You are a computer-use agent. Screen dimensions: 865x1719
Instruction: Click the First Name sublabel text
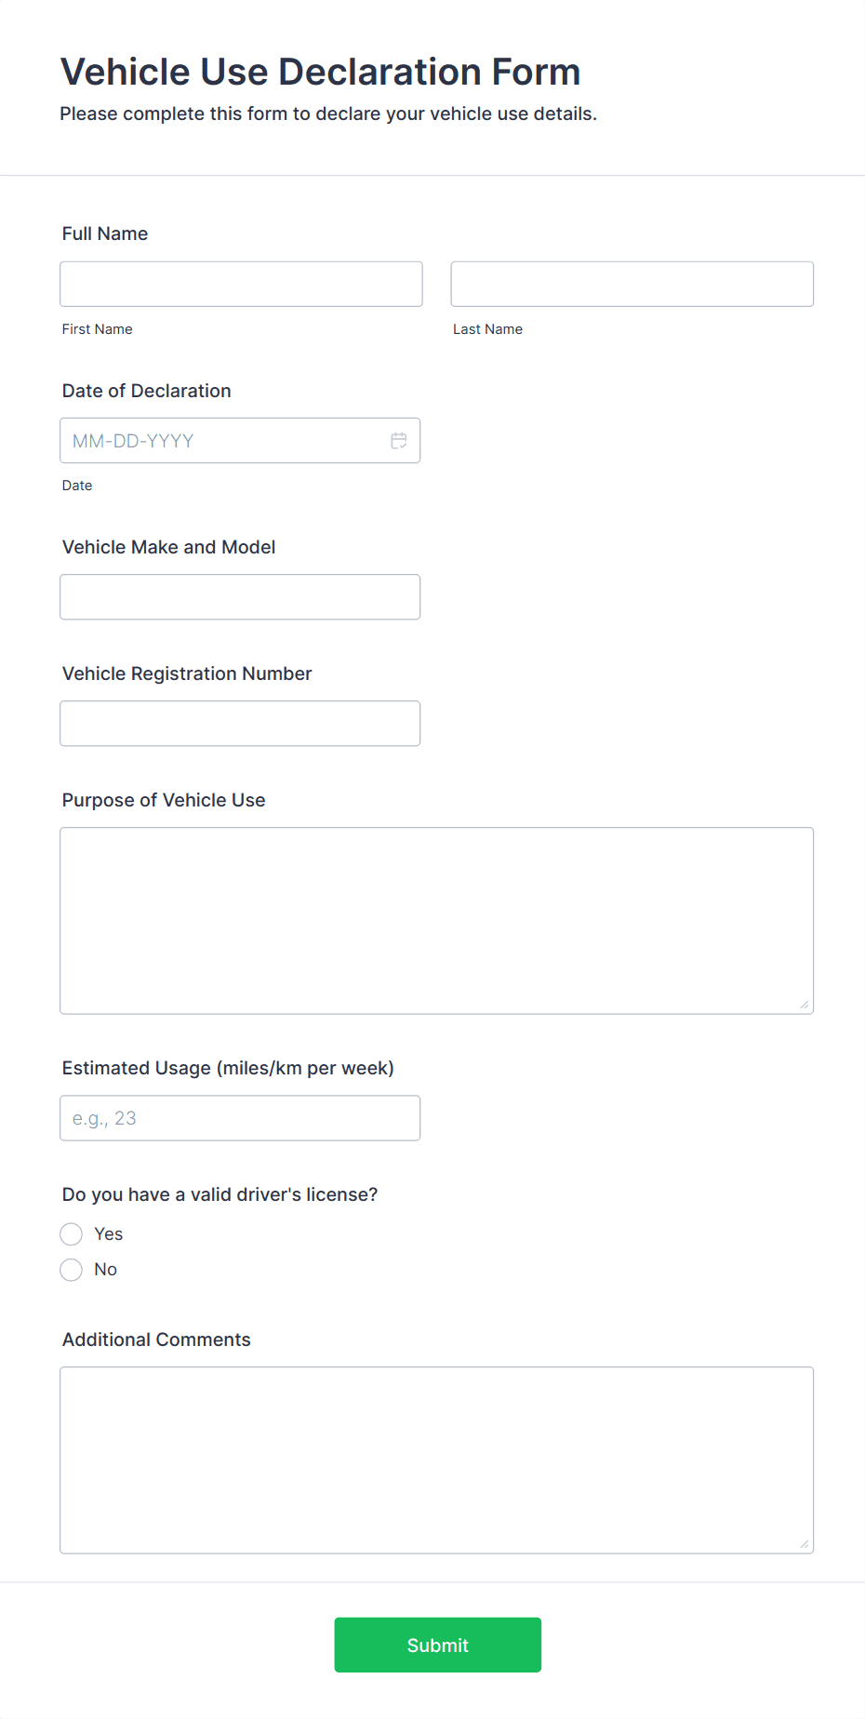pos(97,328)
